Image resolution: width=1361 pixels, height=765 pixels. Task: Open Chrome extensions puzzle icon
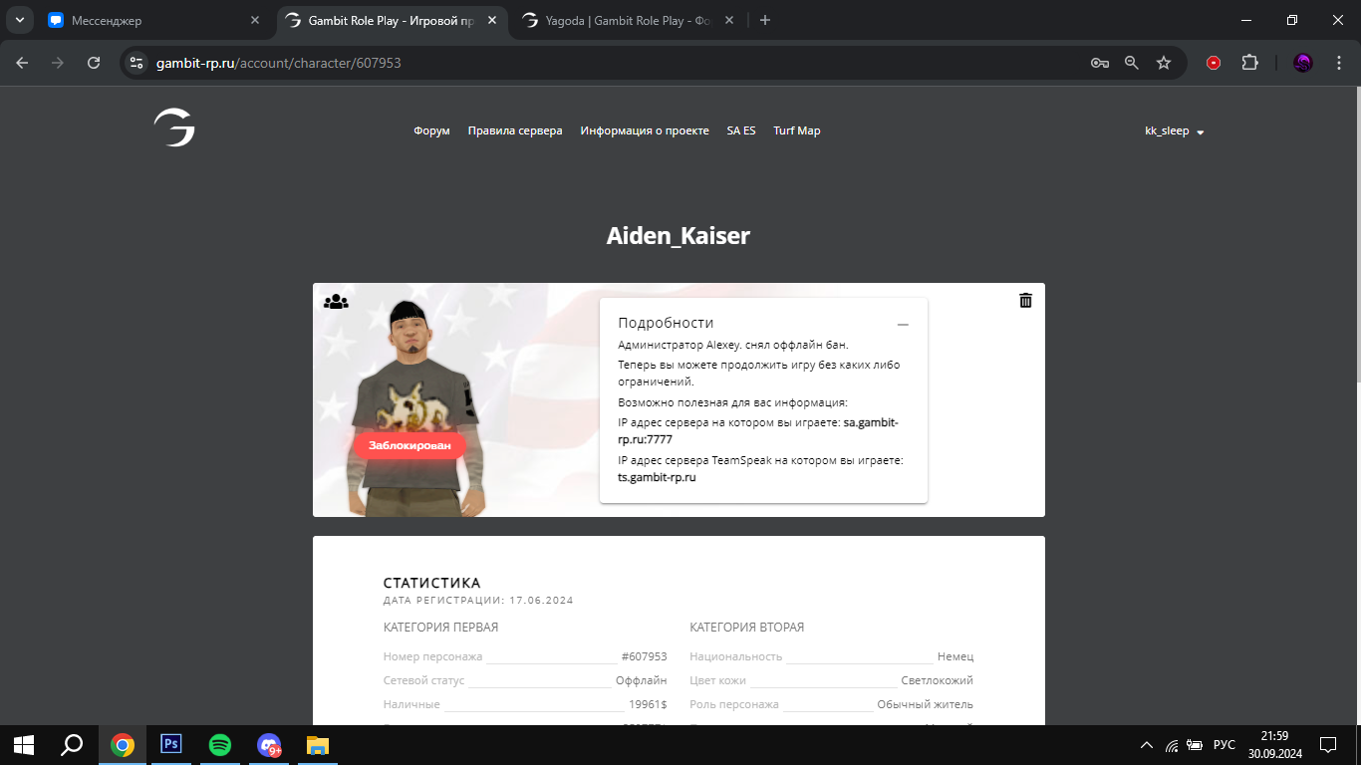click(1249, 63)
